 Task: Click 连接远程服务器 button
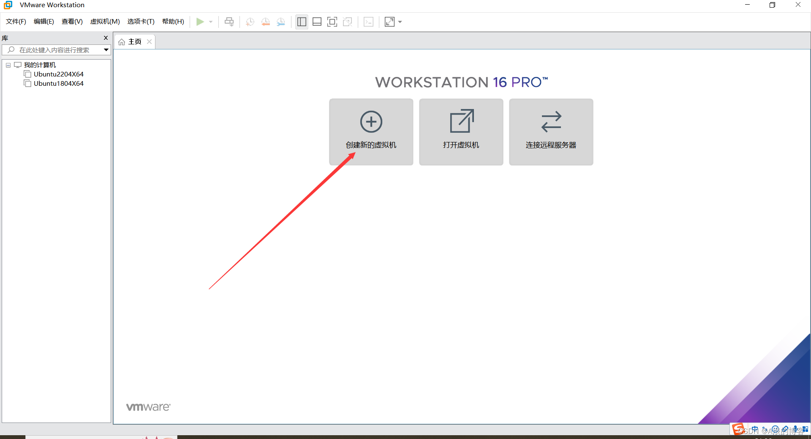[551, 132]
